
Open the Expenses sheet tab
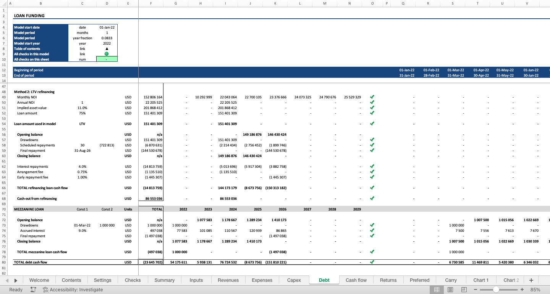point(262,280)
